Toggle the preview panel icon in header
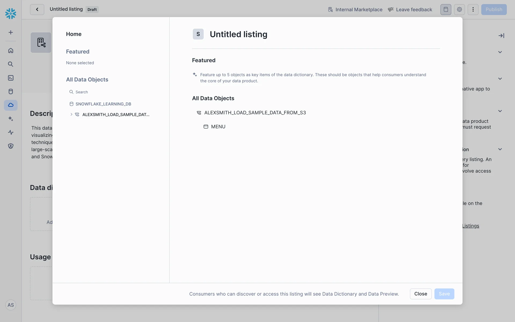Screen dimensions: 515x322 click(x=446, y=10)
